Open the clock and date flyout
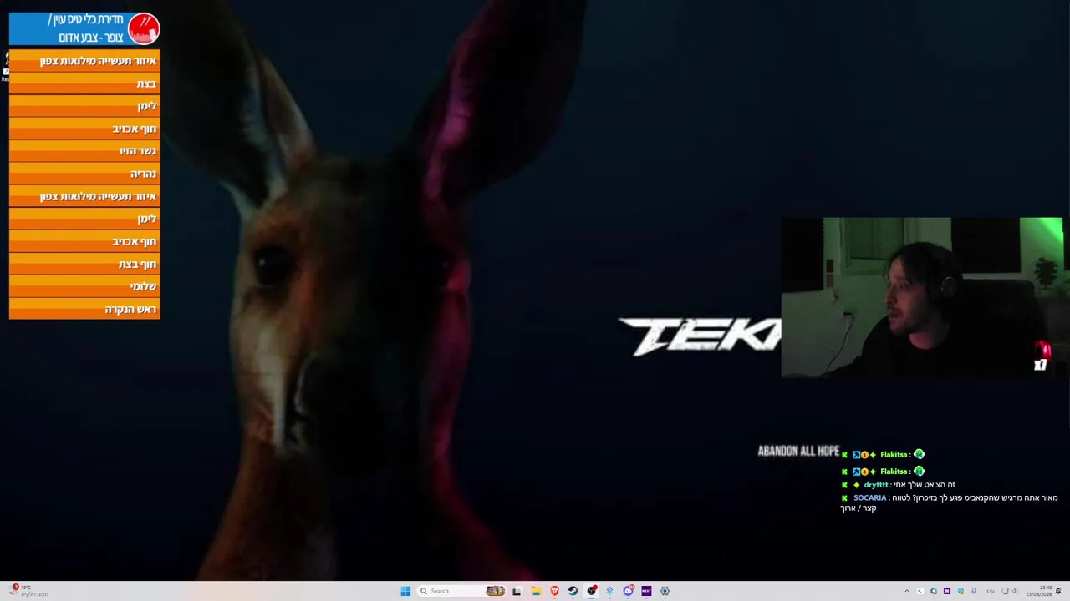This screenshot has height=601, width=1070. 1039,591
